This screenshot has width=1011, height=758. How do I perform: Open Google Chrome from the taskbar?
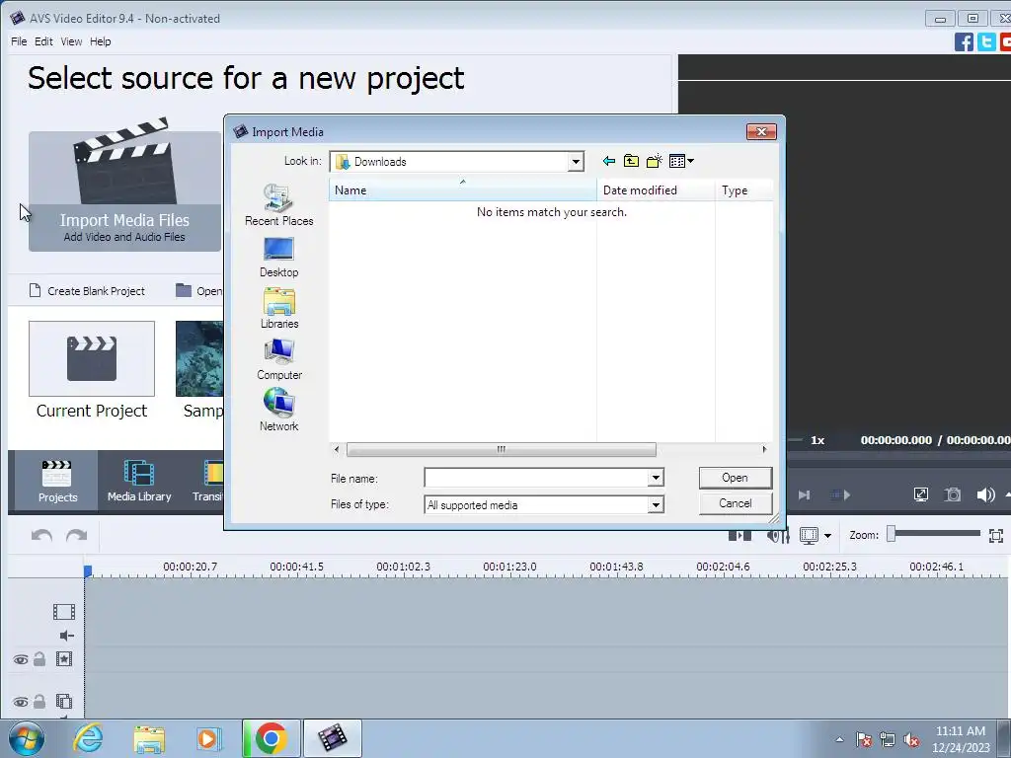click(x=271, y=738)
